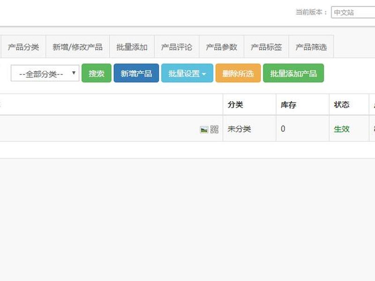This screenshot has width=375, height=281.
Task: Click the 未分类 category cell
Action: tap(249, 129)
